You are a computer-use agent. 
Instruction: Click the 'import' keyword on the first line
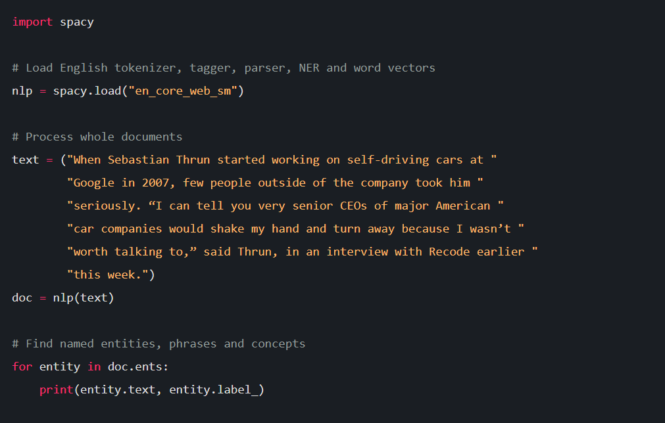pyautogui.click(x=32, y=22)
